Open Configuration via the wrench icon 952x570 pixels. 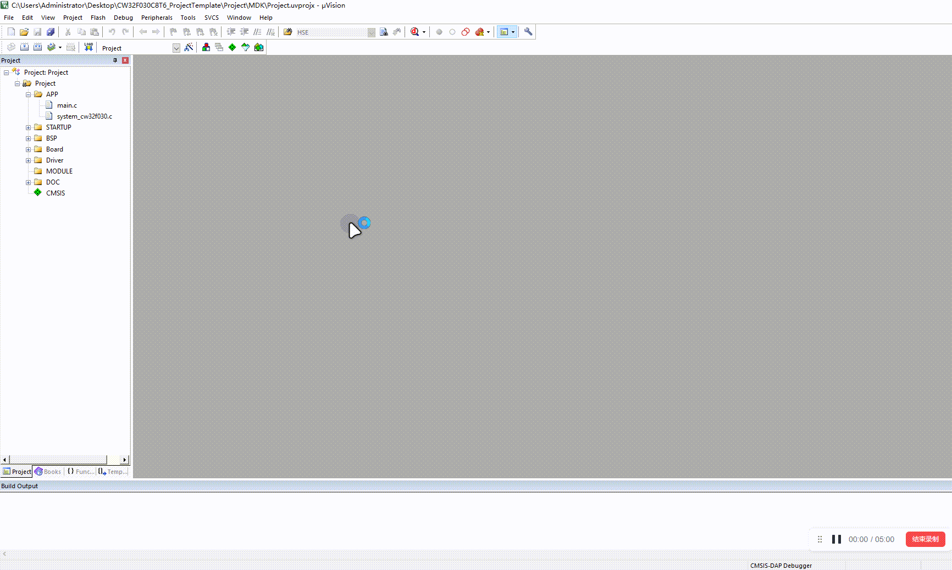[x=528, y=32]
